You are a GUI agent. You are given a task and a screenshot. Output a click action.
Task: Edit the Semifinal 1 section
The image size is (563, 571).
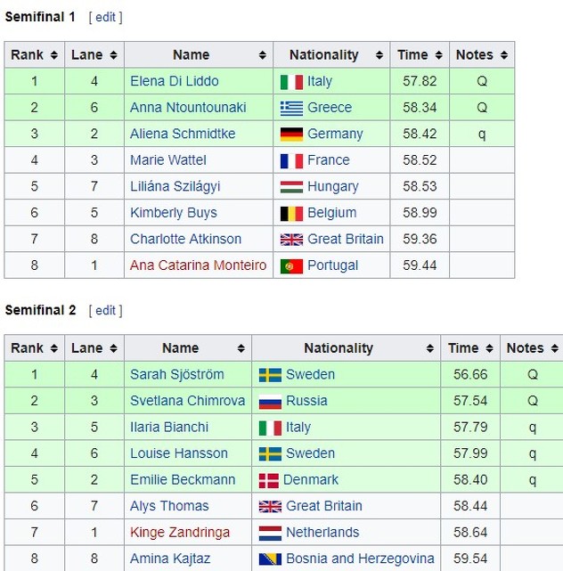point(105,17)
